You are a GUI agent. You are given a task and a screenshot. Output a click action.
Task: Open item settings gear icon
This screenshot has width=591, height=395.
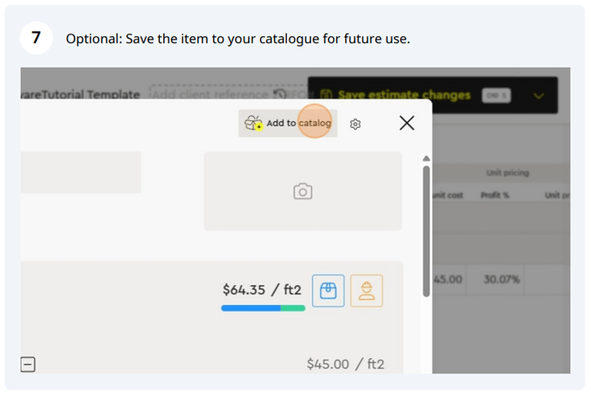coord(355,124)
